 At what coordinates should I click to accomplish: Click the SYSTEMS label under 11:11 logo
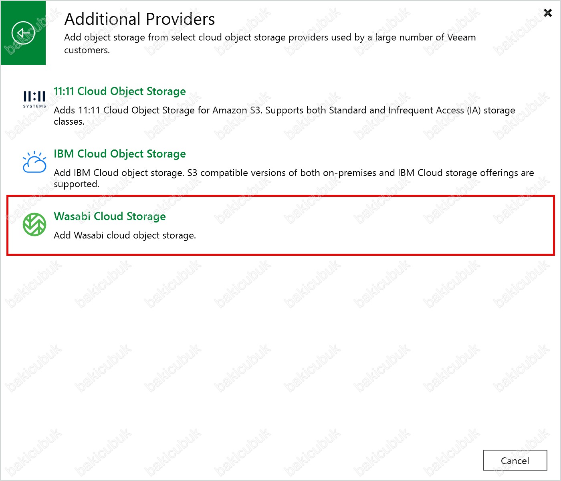click(x=34, y=107)
